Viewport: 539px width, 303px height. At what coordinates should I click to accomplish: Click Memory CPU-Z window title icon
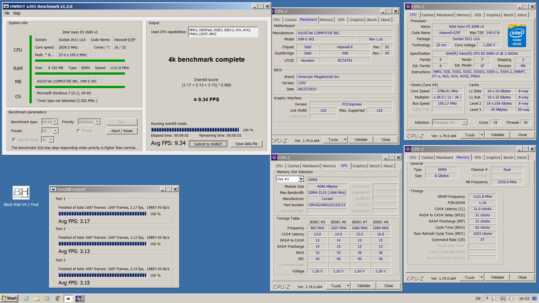coord(408,149)
